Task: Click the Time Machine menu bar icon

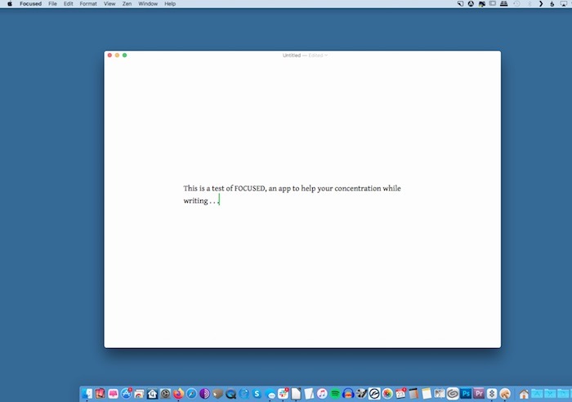Action: (x=516, y=3)
